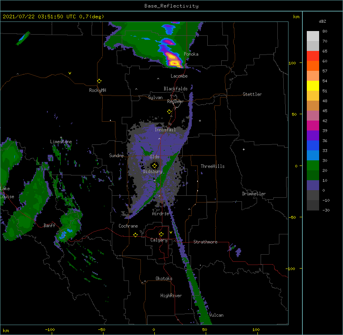This screenshot has width=343, height=335.
Task: Click the yellow diamond marker above Calgary label
Action: [161, 234]
